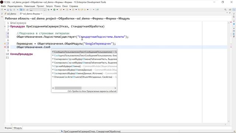This screenshot has width=236, height=133.
Task: Select the Модуль bottom tab
Action: coord(18,128)
